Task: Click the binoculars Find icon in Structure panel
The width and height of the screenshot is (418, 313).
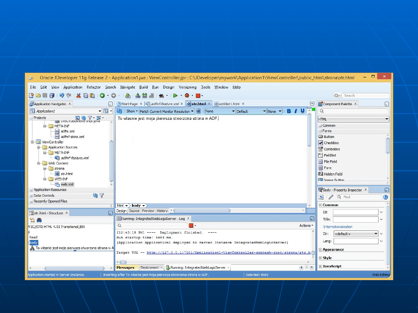Action: [x=39, y=220]
